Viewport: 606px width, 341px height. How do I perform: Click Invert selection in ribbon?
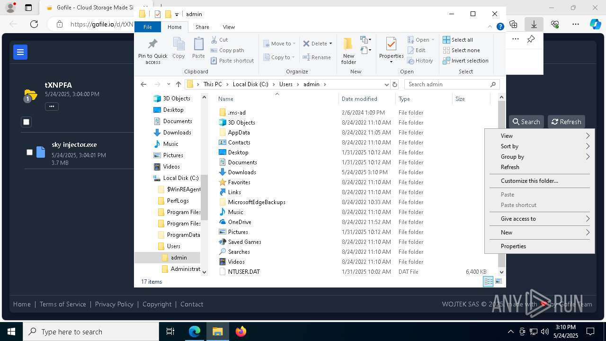pos(465,61)
